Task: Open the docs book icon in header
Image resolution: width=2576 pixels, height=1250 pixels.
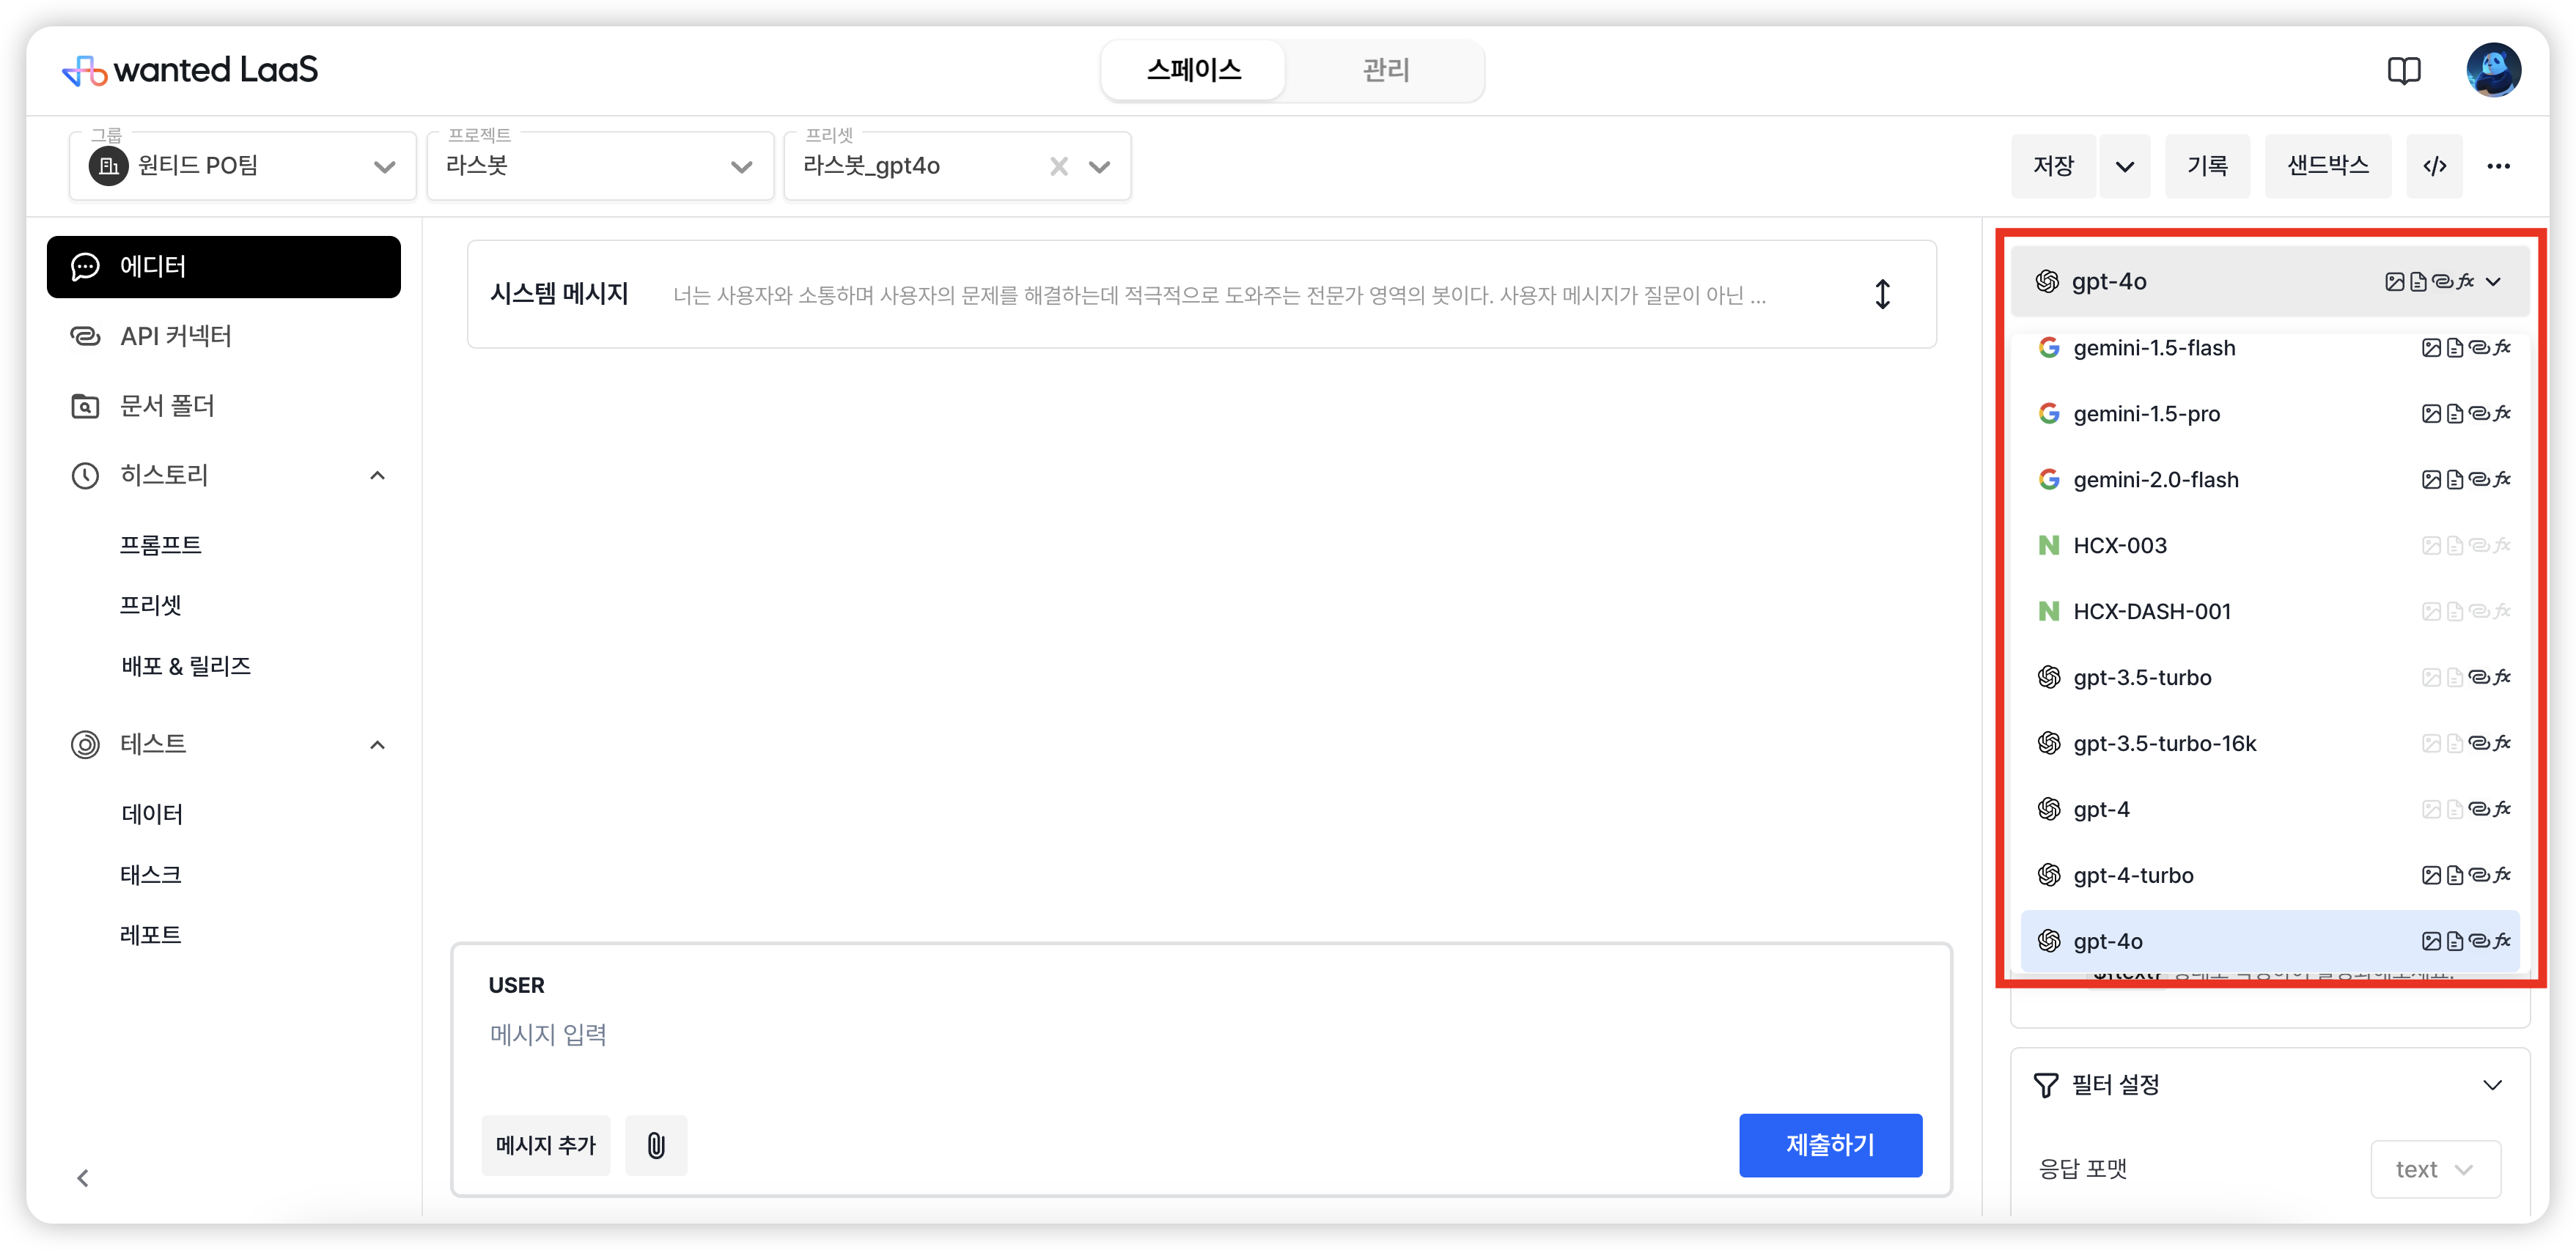Action: coord(2404,71)
